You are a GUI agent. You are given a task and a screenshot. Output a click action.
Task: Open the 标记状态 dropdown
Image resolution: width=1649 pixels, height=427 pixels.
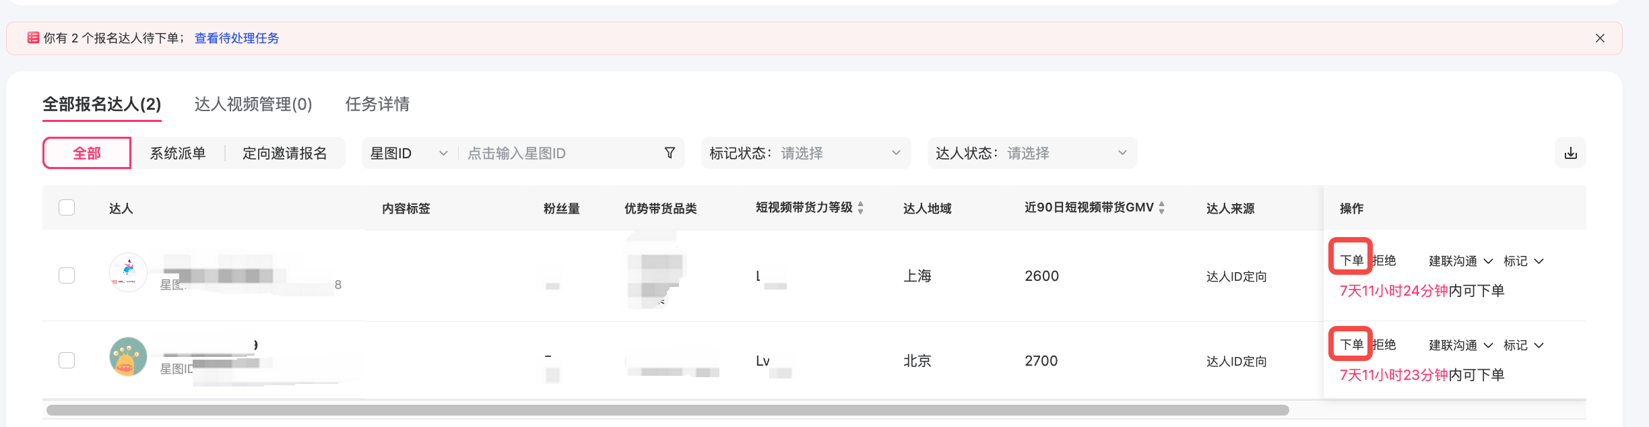(x=805, y=154)
